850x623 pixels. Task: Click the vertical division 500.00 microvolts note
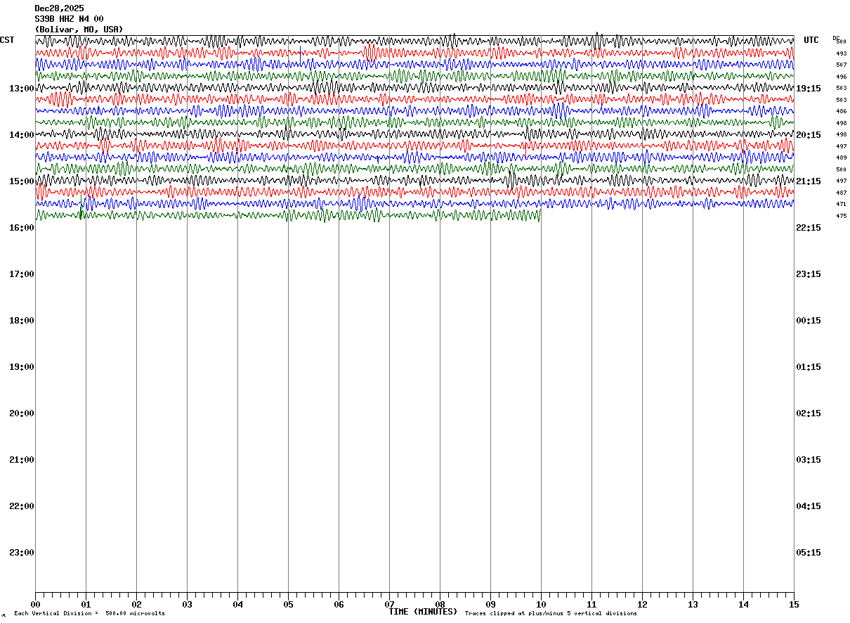(89, 614)
